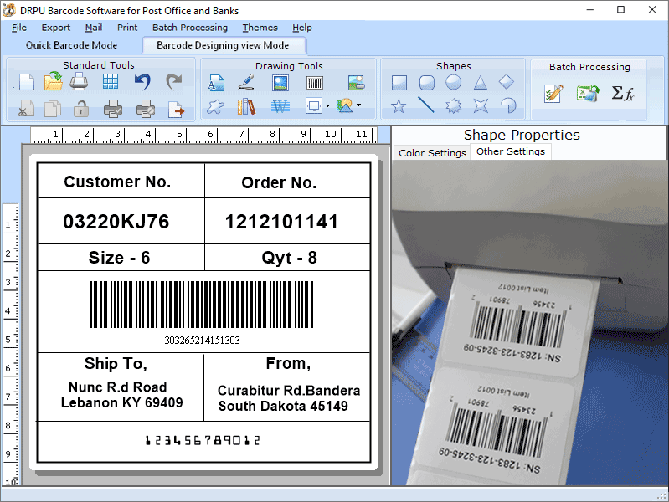The image size is (669, 502).
Task: Select the custom splat shape tool
Action: tap(215, 106)
